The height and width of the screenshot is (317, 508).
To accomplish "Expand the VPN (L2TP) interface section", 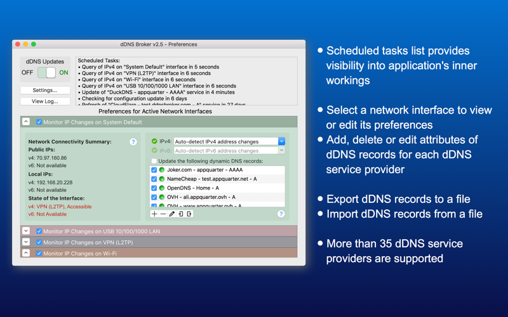I will tap(26, 242).
